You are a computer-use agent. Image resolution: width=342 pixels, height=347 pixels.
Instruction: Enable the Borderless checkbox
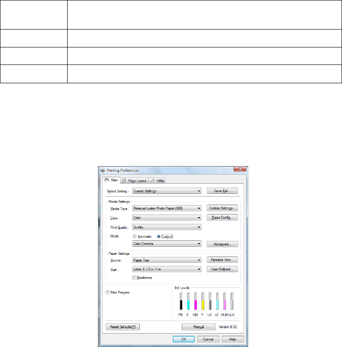[x=135, y=278]
